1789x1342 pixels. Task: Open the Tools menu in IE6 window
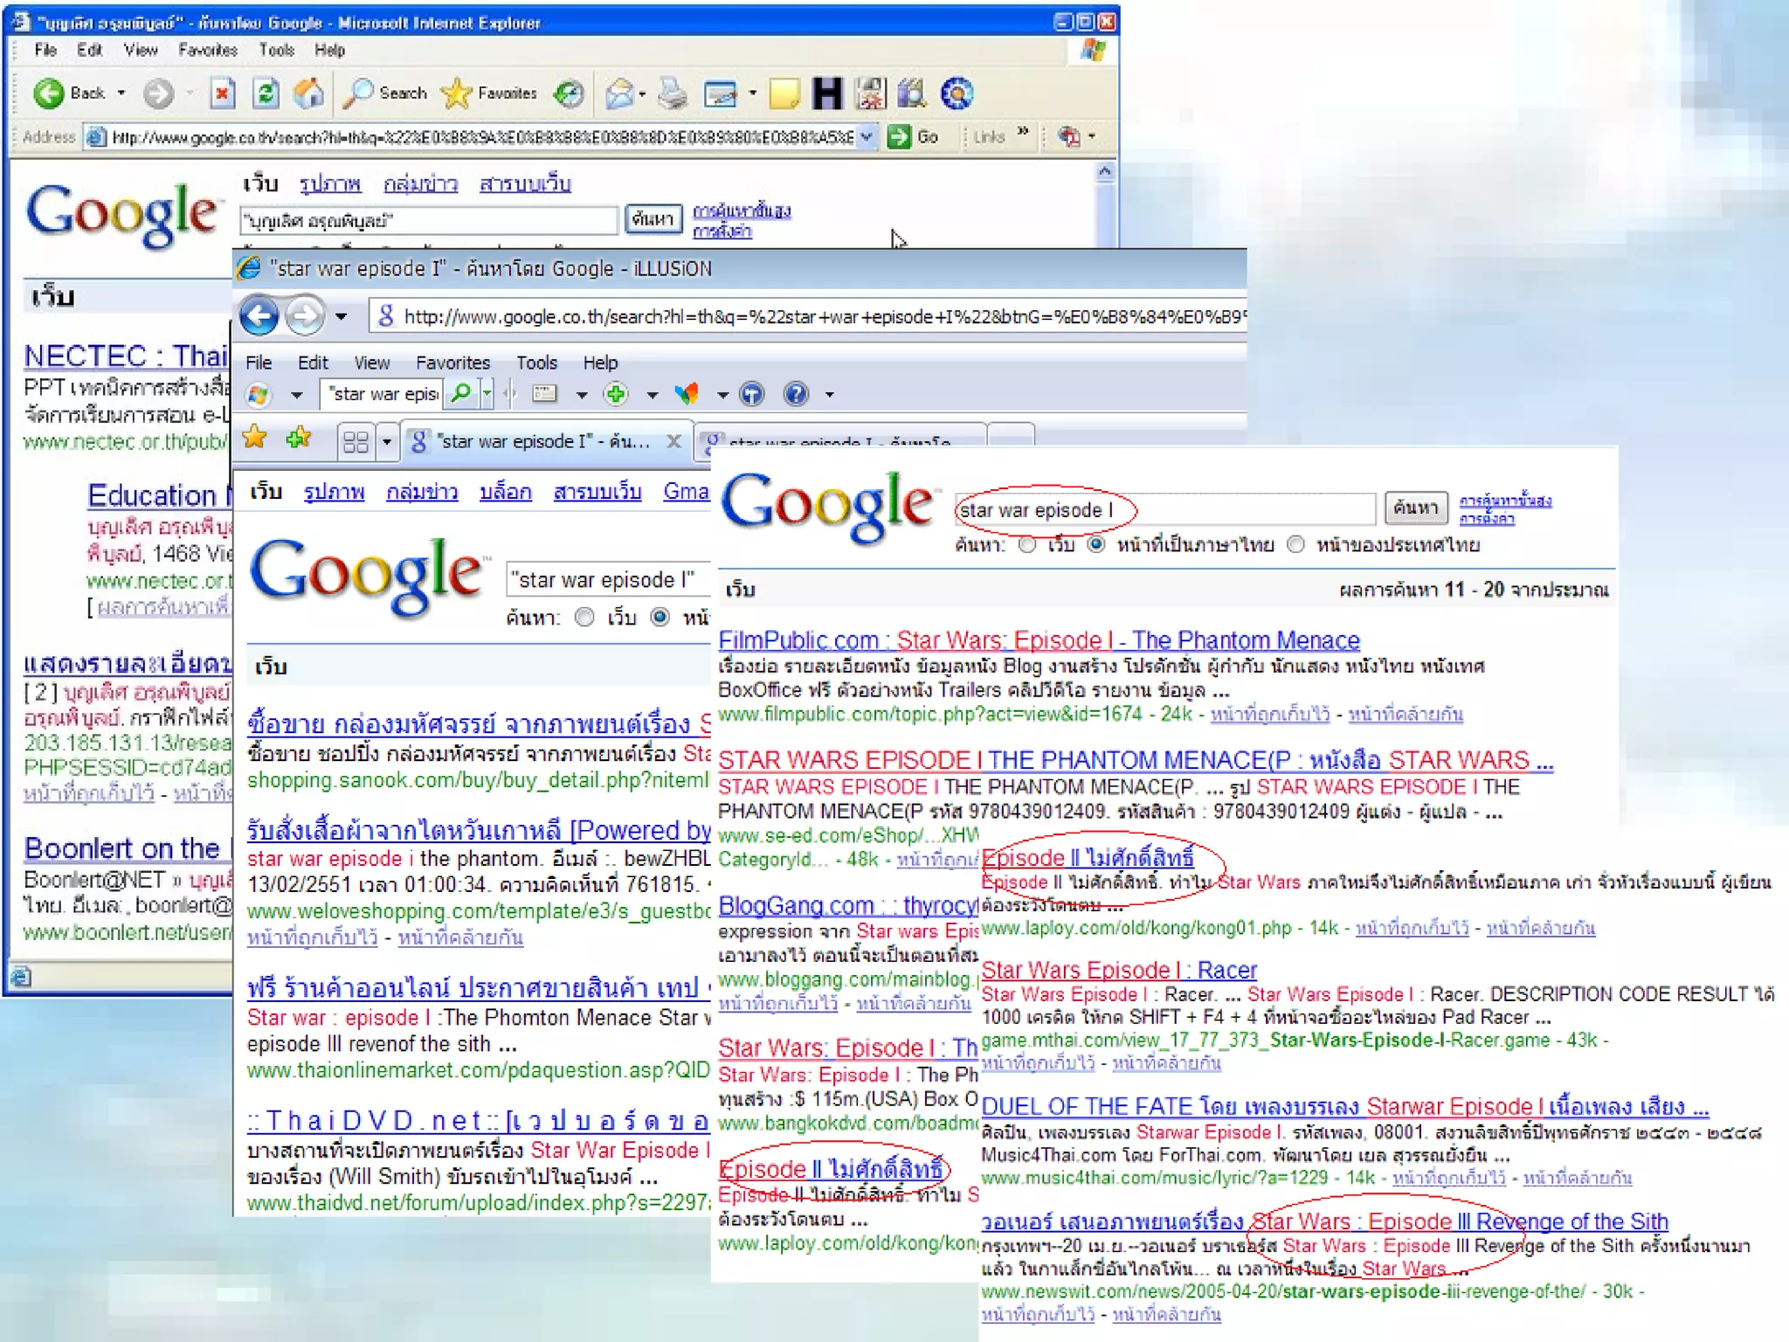[276, 50]
